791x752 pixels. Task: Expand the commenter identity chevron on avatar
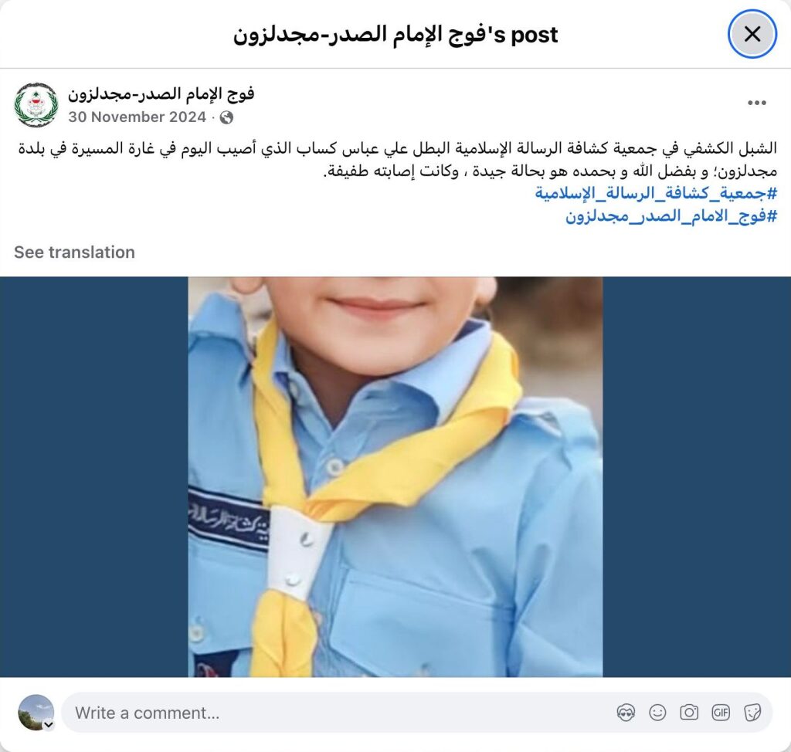click(x=49, y=725)
